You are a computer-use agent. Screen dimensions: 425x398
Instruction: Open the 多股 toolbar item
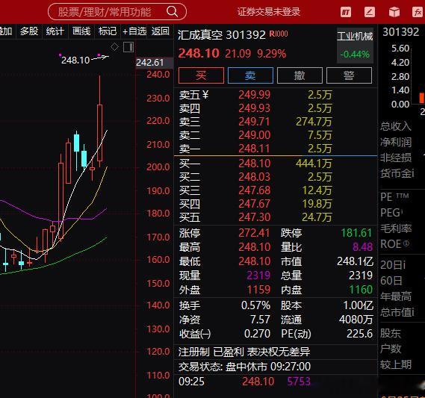28,31
